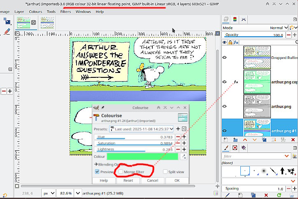The height and width of the screenshot is (199, 298).
Task: Delete layer using red X icon
Action: click(x=293, y=140)
